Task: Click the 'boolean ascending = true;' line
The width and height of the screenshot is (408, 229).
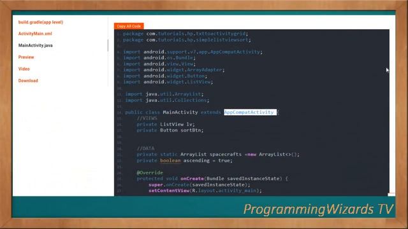Action: tap(185, 160)
